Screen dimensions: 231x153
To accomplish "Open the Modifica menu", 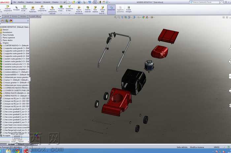I will 21,2.
